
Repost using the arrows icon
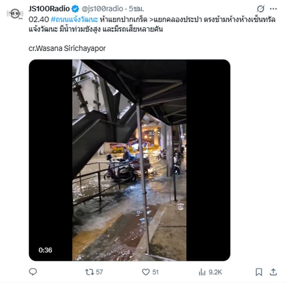point(89,272)
